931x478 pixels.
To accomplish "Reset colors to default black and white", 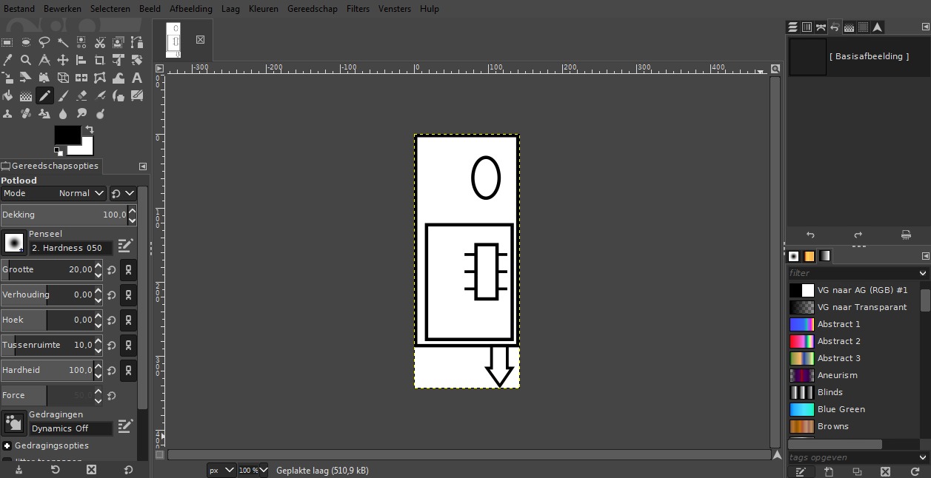I will tap(58, 152).
